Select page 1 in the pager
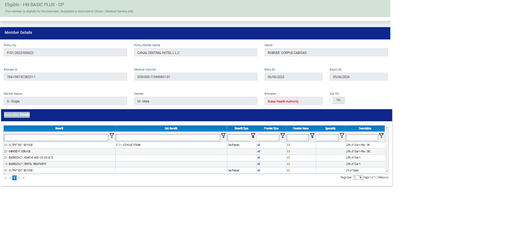 (x=14, y=178)
